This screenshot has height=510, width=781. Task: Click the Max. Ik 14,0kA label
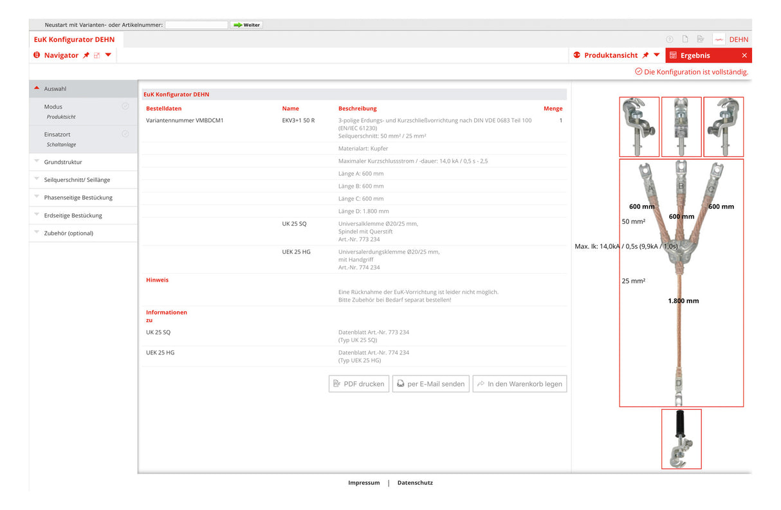pyautogui.click(x=626, y=246)
